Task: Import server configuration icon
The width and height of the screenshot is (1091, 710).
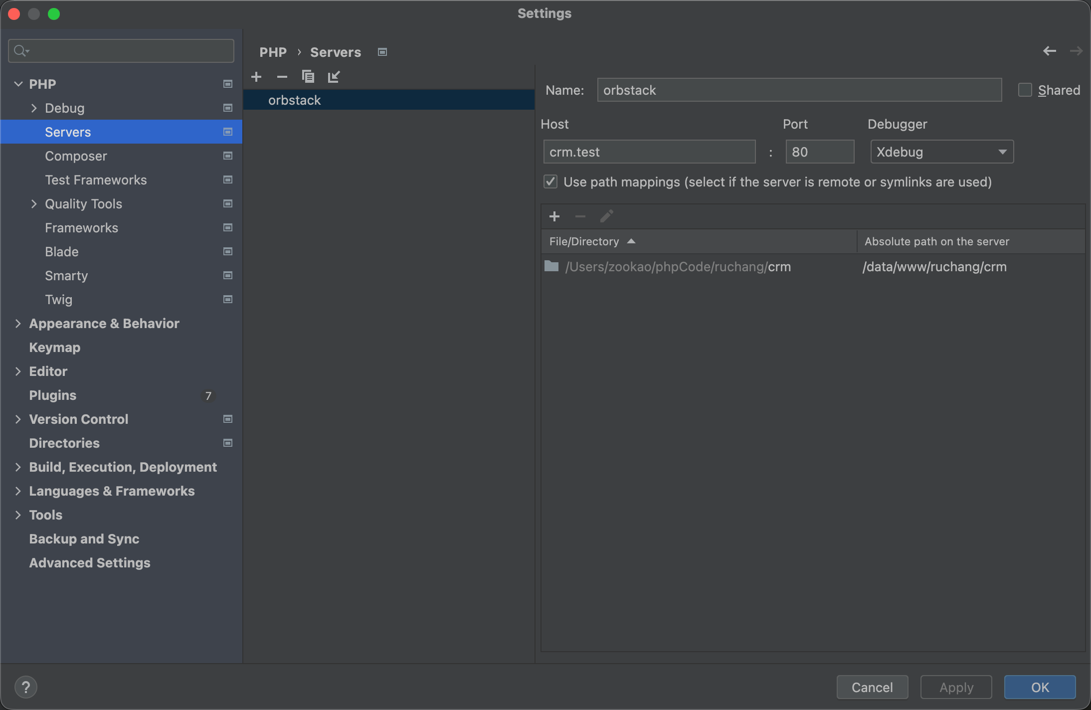Action: coord(334,77)
